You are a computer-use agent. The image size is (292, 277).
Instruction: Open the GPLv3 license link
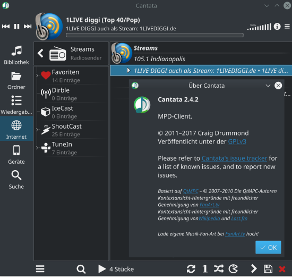tap(237, 141)
